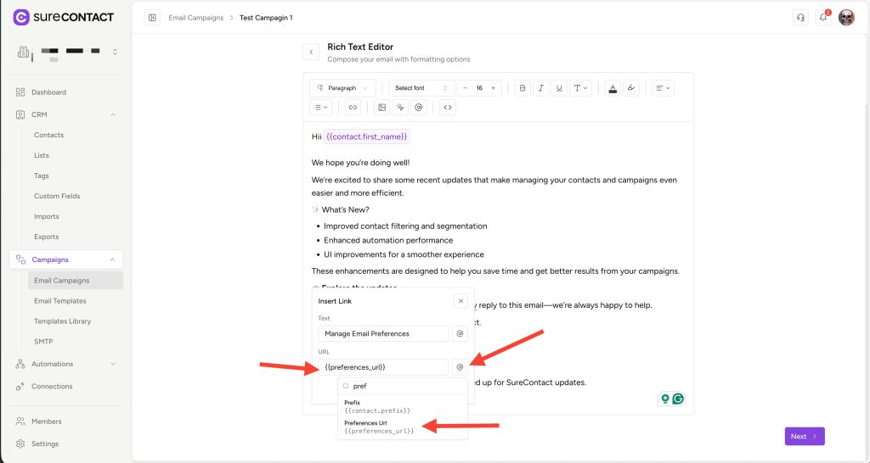Click the headset support icon
The width and height of the screenshot is (870, 463).
pos(799,18)
